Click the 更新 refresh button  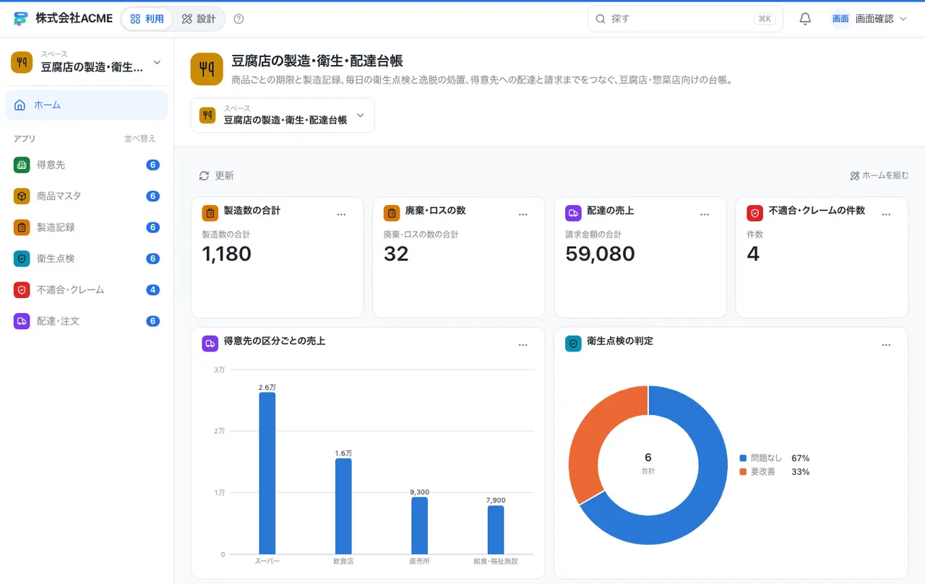pyautogui.click(x=217, y=175)
